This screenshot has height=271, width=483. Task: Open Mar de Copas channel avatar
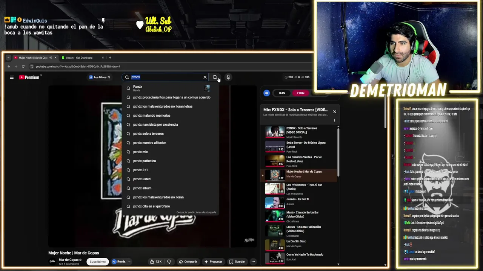52,261
